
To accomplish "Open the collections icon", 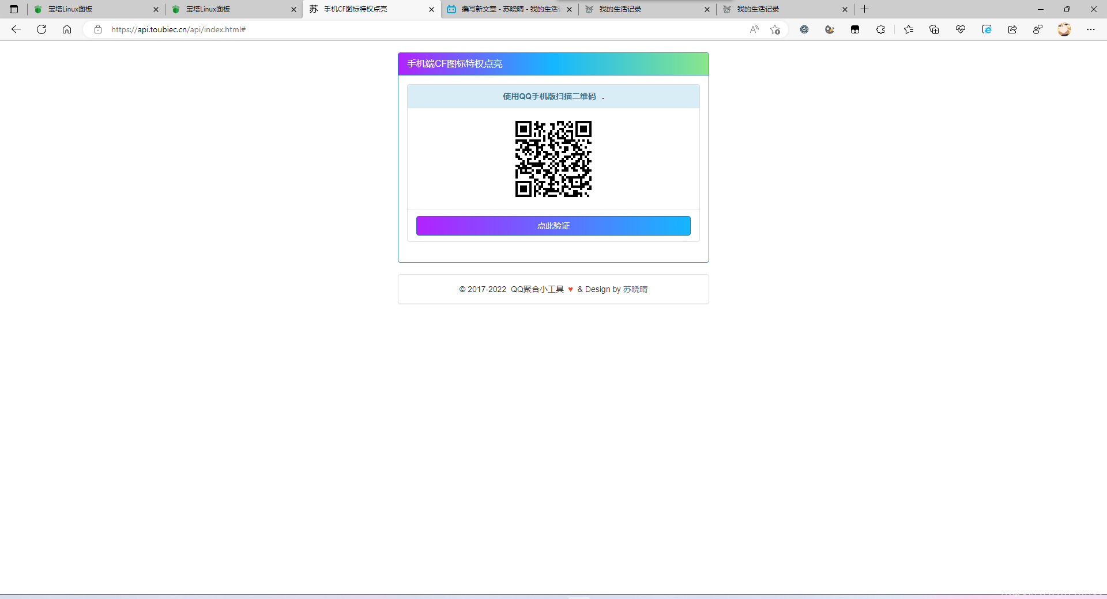I will point(934,29).
